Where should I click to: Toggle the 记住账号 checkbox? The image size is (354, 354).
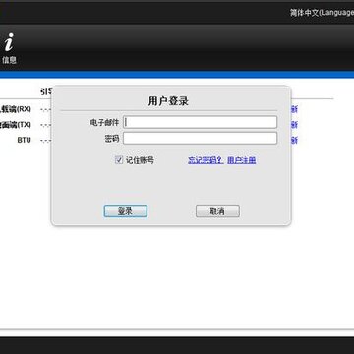pyautogui.click(x=119, y=160)
